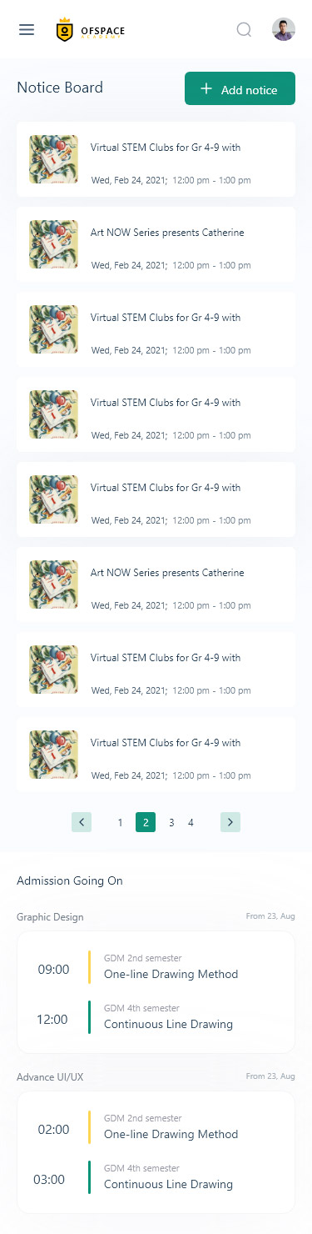Open the hamburger navigation menu
The height and width of the screenshot is (1234, 312).
pyautogui.click(x=27, y=30)
